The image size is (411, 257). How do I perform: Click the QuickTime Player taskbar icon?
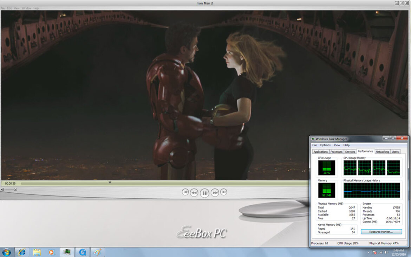pos(83,252)
